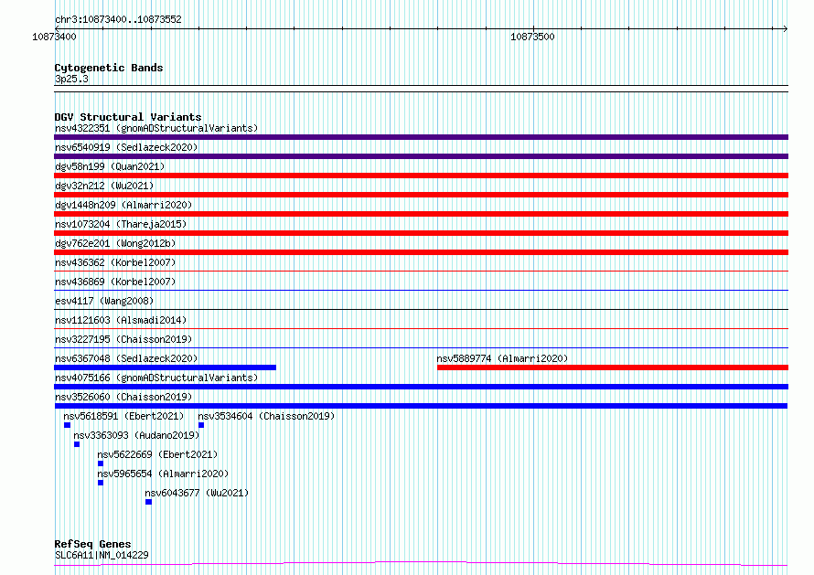
Task: Open dgv58n199 (Quan2021) variant label
Action: 110,166
